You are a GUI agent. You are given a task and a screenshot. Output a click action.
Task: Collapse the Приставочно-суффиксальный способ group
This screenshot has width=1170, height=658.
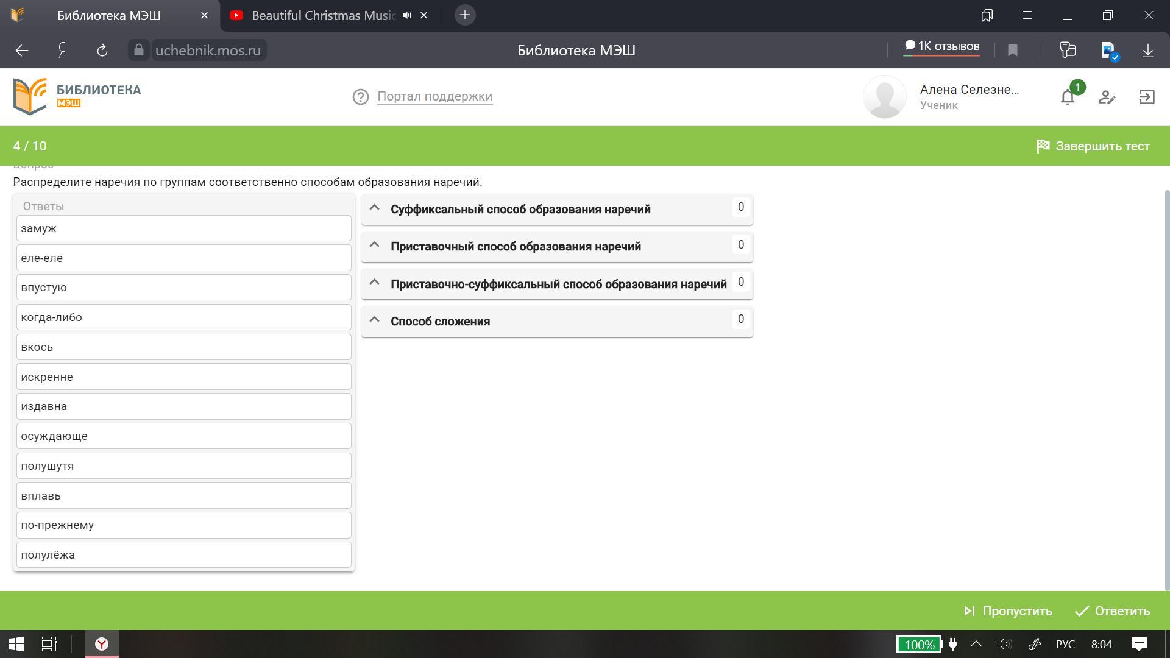tap(375, 283)
